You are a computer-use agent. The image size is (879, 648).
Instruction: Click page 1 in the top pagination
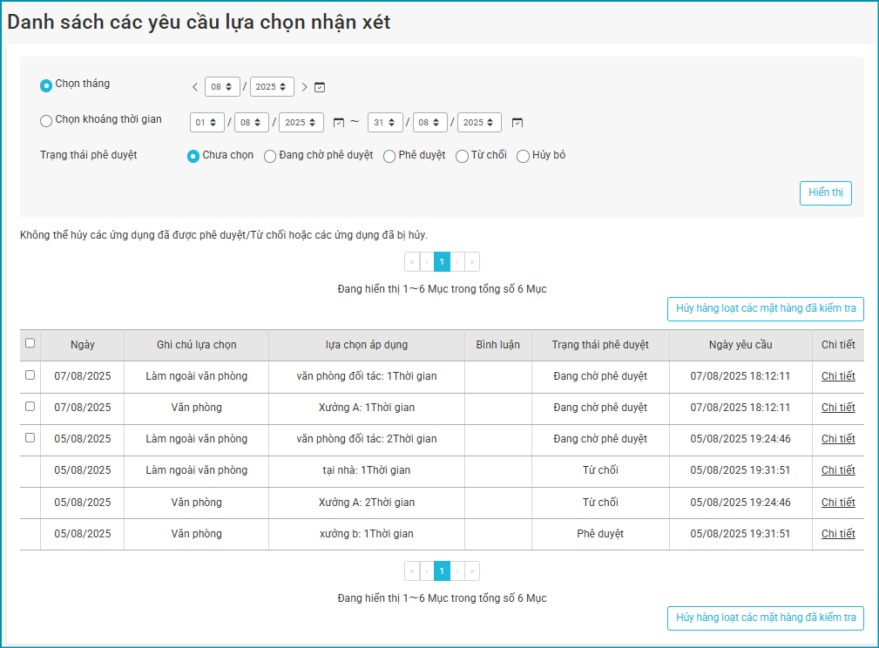(x=442, y=262)
